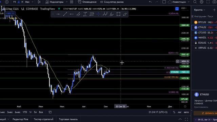
Task: Click the 1419.96 green price label
Action: click(185, 78)
